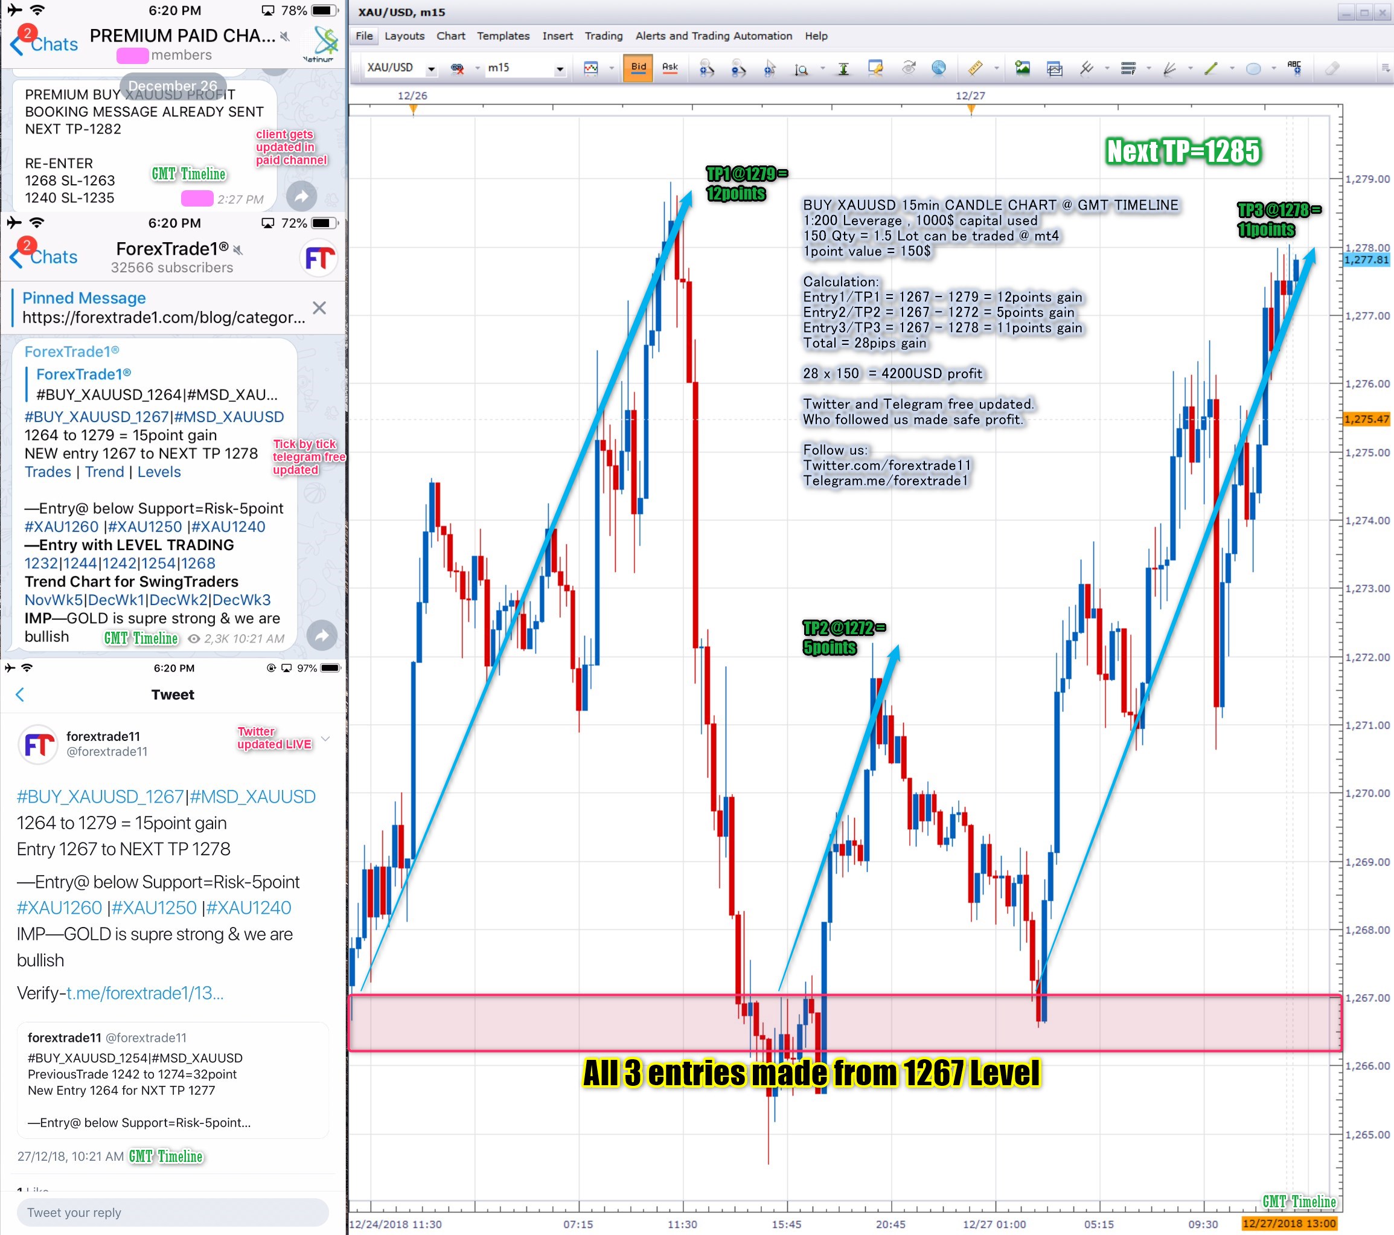1394x1235 pixels.
Task: Select the fan lines tool
Action: point(1170,68)
